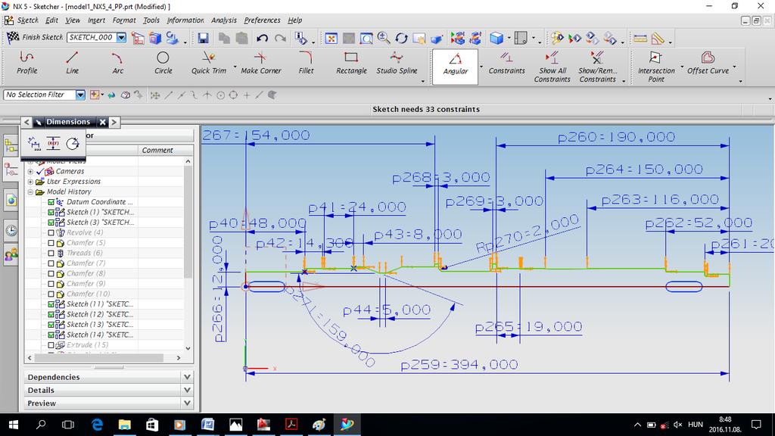Screen dimensions: 775x436
Task: Close the Dimensions toolbar popup
Action: tap(102, 122)
